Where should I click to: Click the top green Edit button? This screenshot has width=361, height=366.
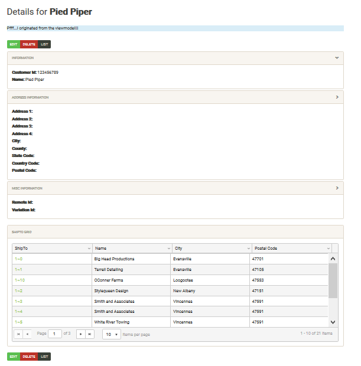coord(14,44)
